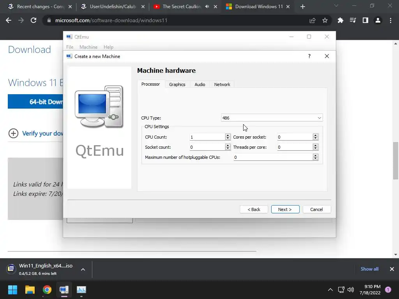Decrease CPU Count with down arrow
The height and width of the screenshot is (299, 399).
(x=228, y=139)
